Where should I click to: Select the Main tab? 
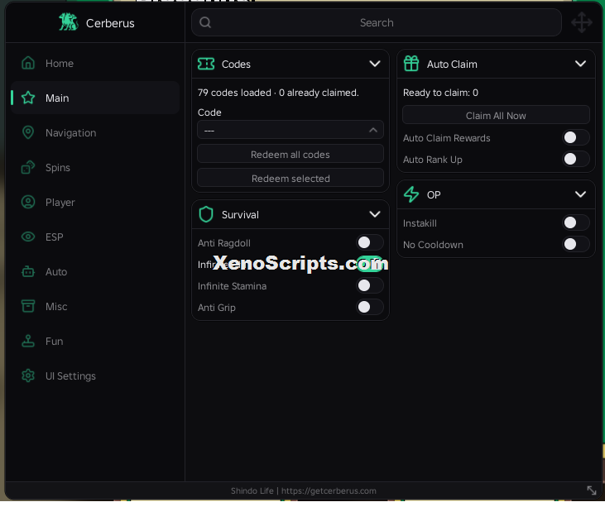95,98
